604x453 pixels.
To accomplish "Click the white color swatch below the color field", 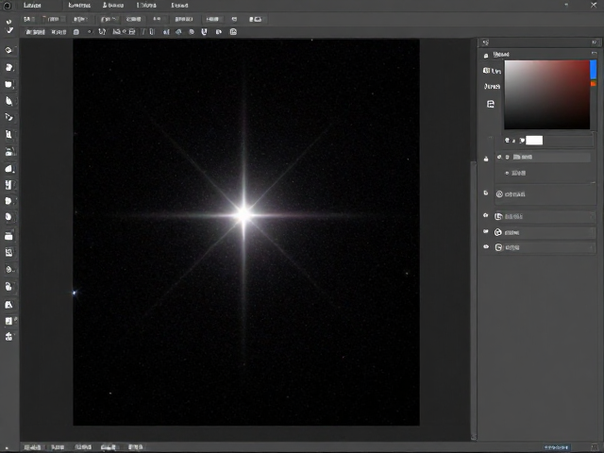I will (534, 141).
